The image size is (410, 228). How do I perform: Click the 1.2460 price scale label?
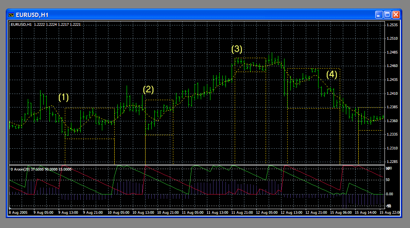(x=392, y=66)
